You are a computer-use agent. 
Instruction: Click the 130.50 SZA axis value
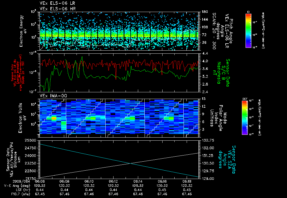coord(208,163)
